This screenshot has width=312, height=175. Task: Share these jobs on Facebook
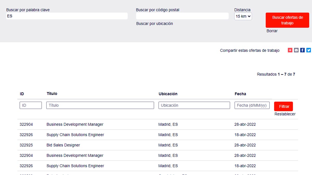tap(302, 50)
